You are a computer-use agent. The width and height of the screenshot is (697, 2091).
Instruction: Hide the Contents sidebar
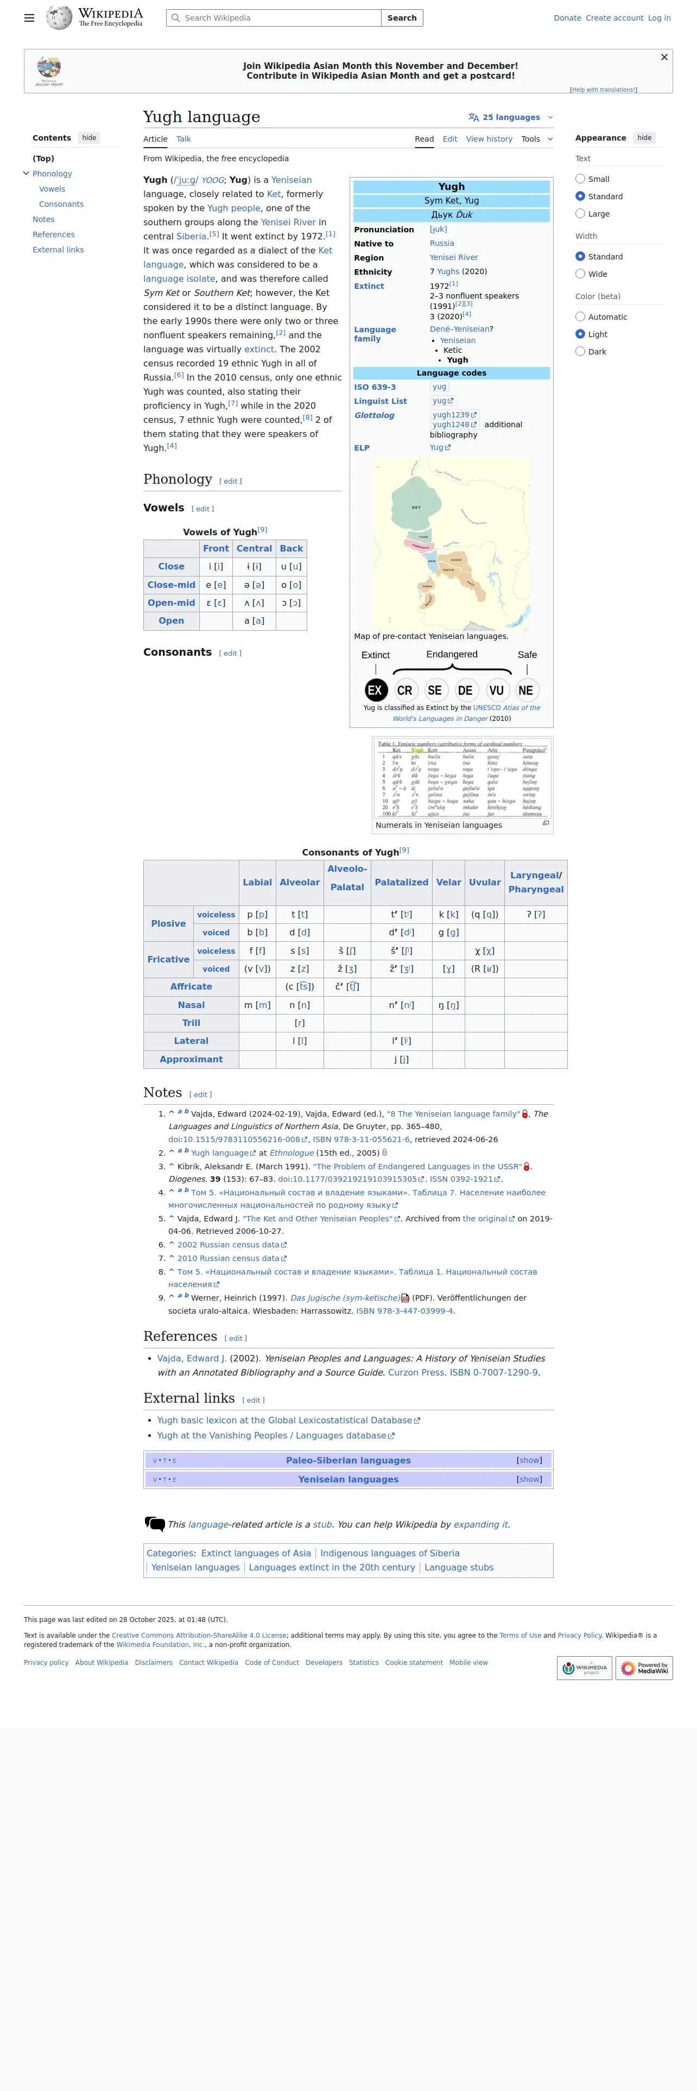[x=89, y=138]
